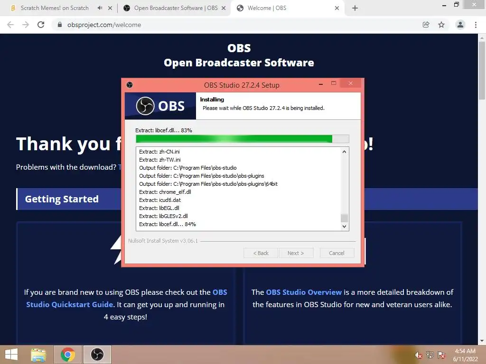The height and width of the screenshot is (364, 486).
Task: Bookmark this page with star icon
Action: (x=441, y=25)
